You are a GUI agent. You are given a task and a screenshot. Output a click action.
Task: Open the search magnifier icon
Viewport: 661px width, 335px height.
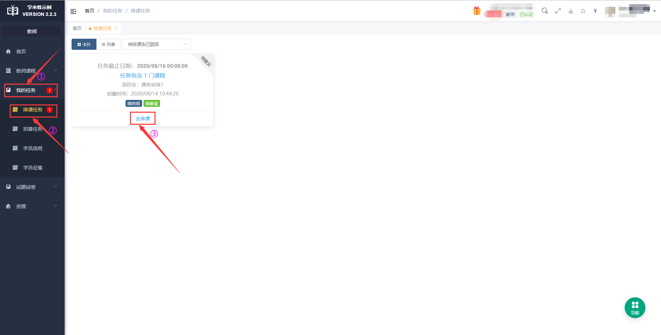pyautogui.click(x=544, y=11)
